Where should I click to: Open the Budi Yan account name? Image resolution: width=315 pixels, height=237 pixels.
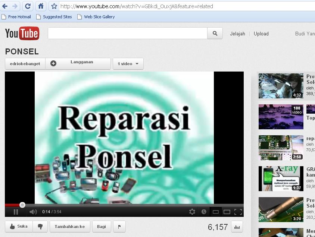[x=305, y=34]
